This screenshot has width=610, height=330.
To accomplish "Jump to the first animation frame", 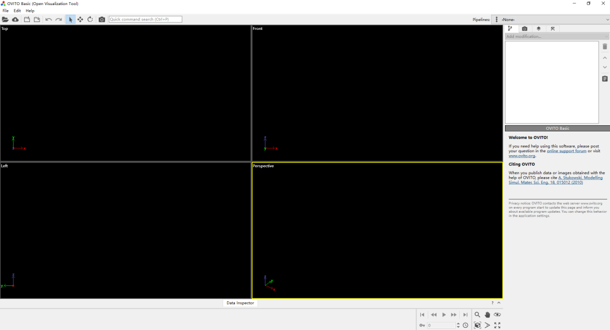I will tap(422, 315).
